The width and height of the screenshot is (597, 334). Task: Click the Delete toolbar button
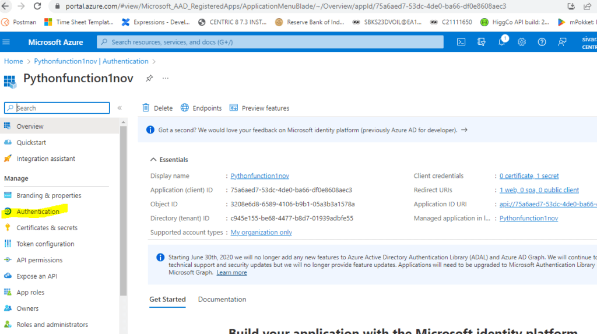coord(157,108)
